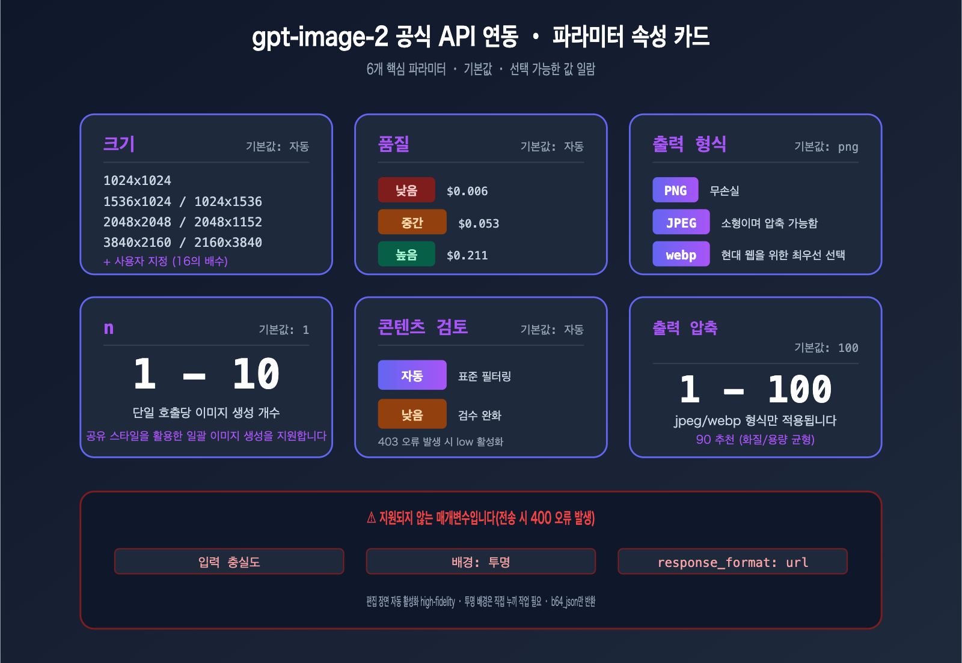
Task: Toggle the 배경: 투명 unsupported parameter chip
Action: tap(480, 562)
